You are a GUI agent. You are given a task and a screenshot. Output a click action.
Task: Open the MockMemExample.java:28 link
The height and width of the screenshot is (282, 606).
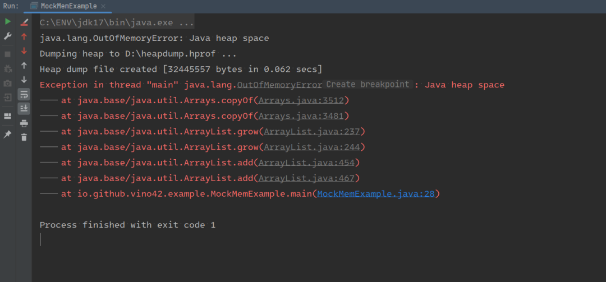(x=375, y=194)
